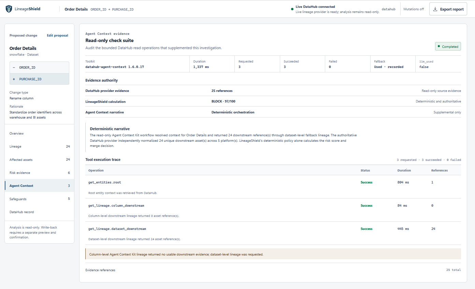Click the 84 ms duration cell

[x=402, y=206]
